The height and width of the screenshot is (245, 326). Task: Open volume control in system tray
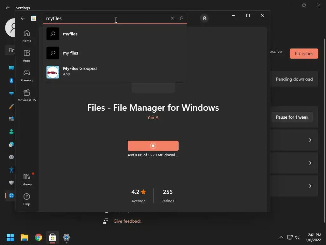pyautogui.click(x=297, y=237)
